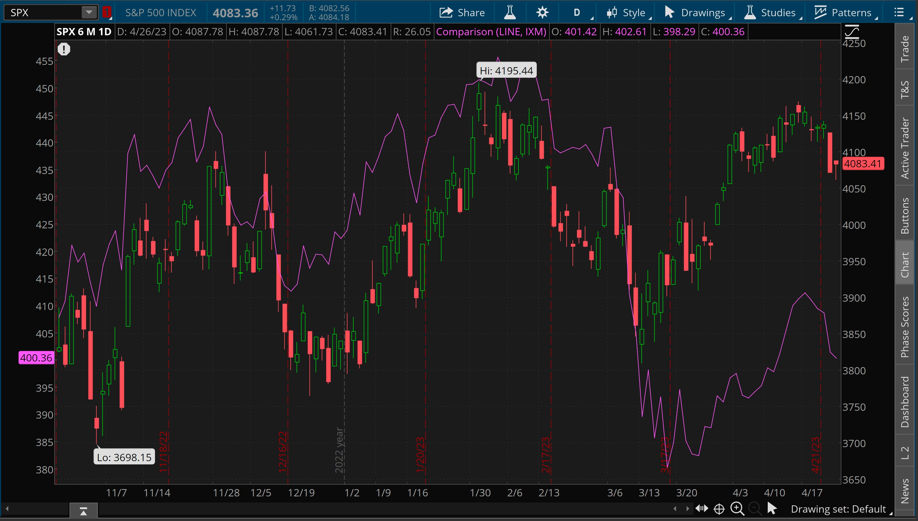Image resolution: width=918 pixels, height=521 pixels.
Task: Click the comparison C: 400.36 value
Action: tap(723, 32)
